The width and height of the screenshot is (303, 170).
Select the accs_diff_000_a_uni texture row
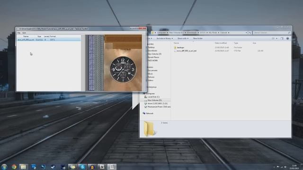(x=49, y=40)
